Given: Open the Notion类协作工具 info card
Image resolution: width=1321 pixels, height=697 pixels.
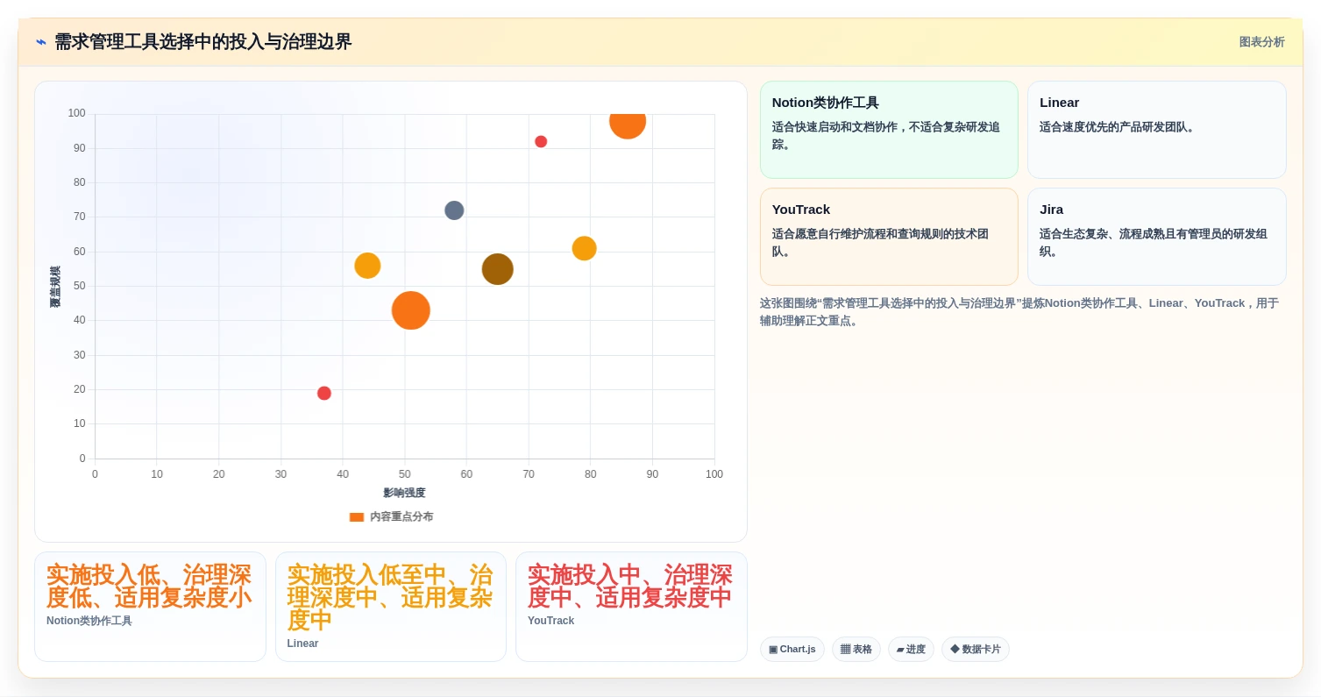Looking at the screenshot, I should tap(889, 130).
